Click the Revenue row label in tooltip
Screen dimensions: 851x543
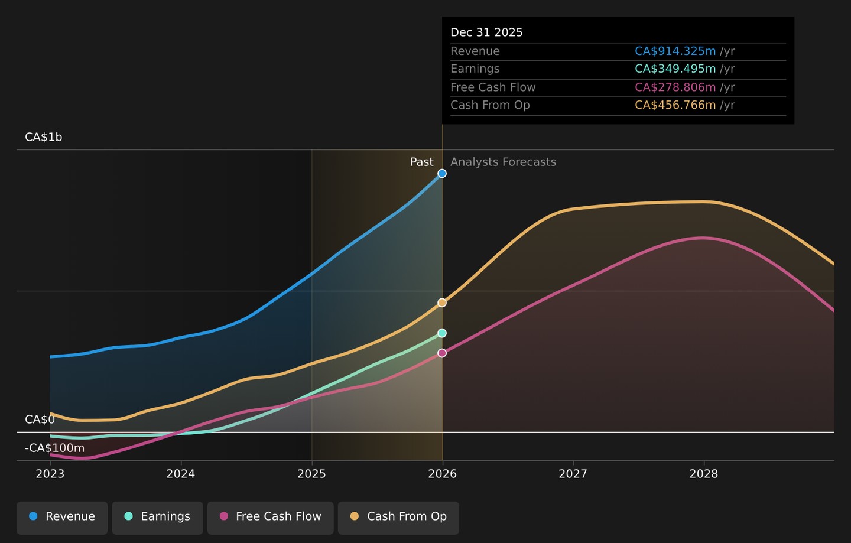point(475,51)
